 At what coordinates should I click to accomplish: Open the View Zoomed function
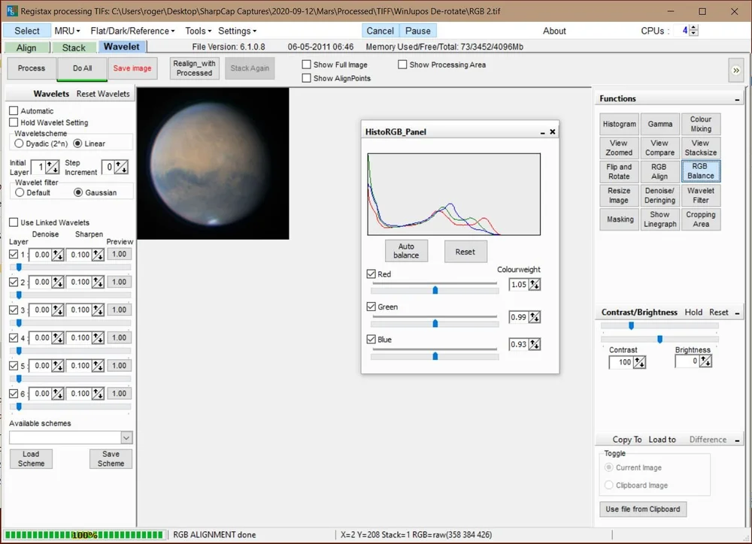click(619, 147)
